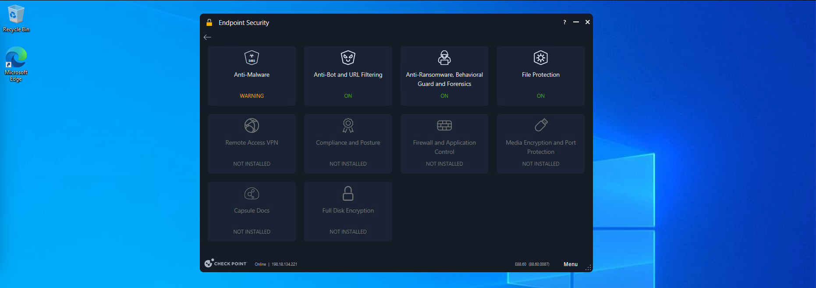View the Anti-Malware WARNING status
Image resolution: width=816 pixels, height=288 pixels.
[x=252, y=96]
